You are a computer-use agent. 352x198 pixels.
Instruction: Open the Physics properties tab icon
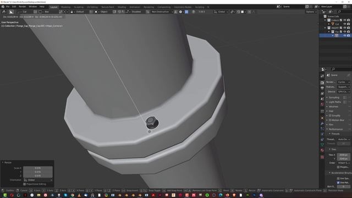322,134
